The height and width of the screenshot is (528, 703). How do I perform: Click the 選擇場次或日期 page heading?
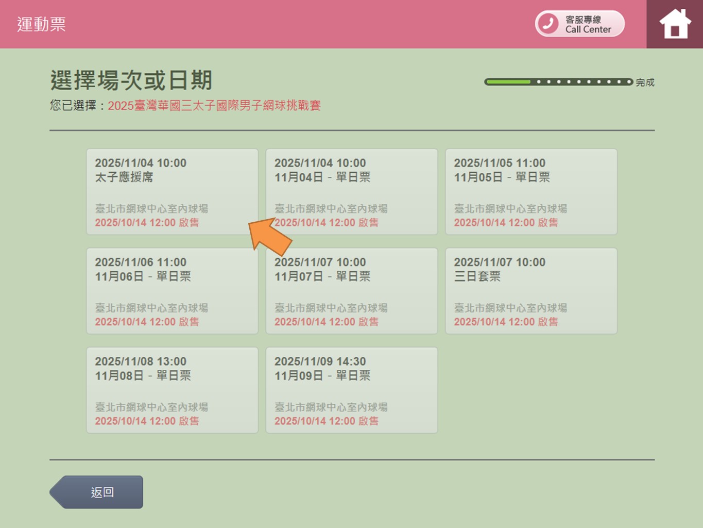[x=131, y=80]
